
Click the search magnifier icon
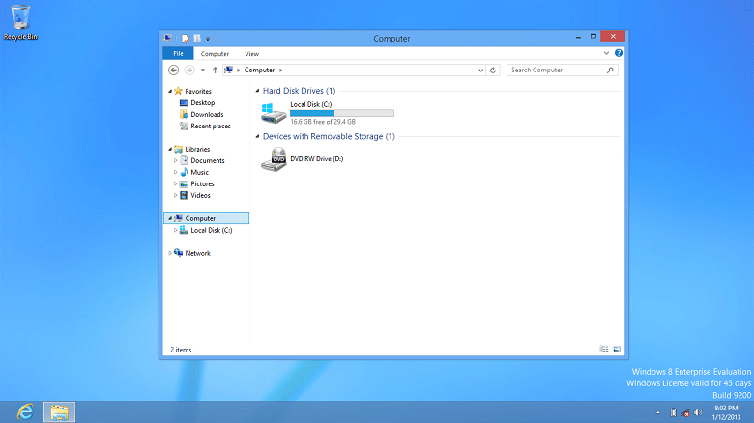[610, 70]
